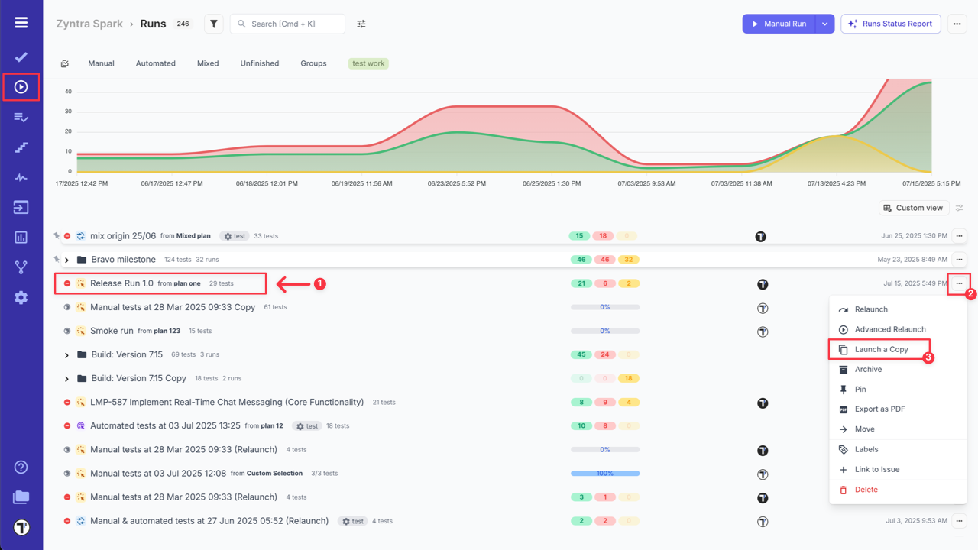Switch to the Automated runs tab
Screen dimensions: 978x550
click(x=155, y=63)
